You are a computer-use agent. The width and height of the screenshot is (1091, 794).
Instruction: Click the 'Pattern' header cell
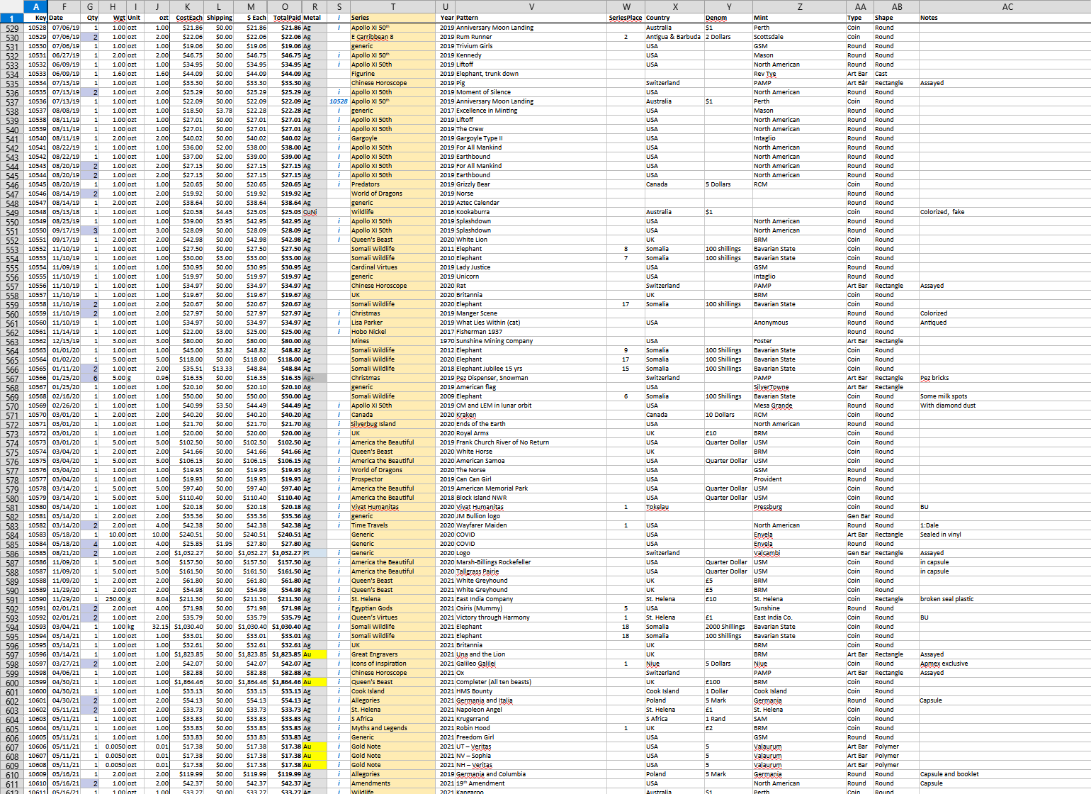(531, 18)
